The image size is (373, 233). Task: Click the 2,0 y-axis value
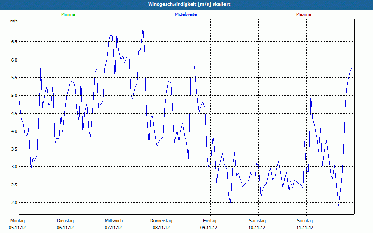(x=14, y=203)
